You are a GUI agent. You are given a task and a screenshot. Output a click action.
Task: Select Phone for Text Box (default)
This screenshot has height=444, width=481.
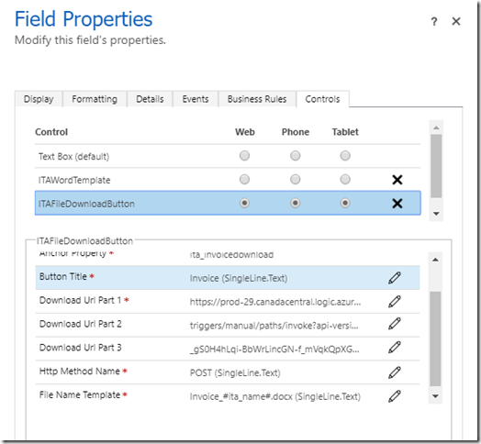click(x=295, y=156)
